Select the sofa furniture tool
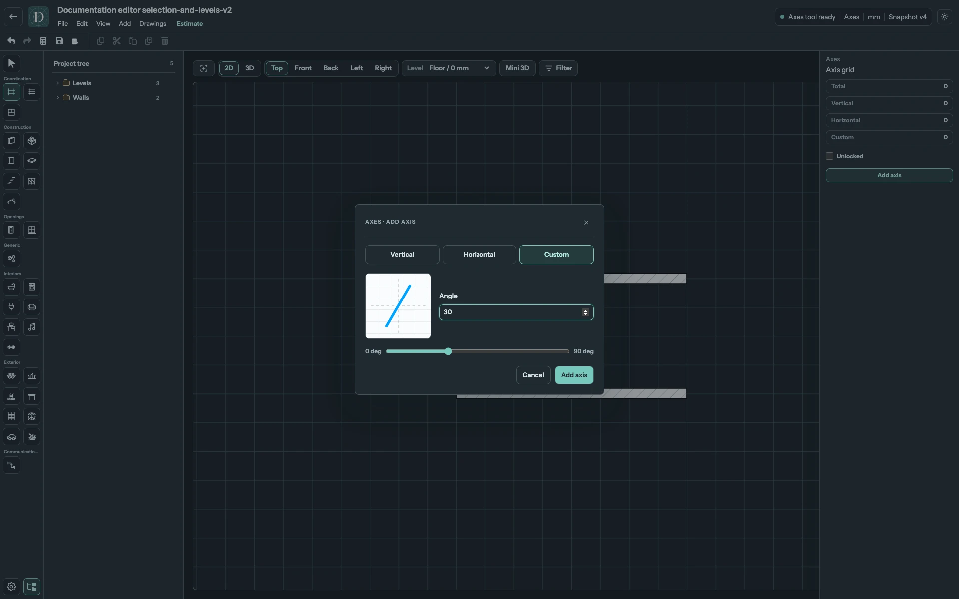Screen dimensions: 959x599 coord(32,307)
